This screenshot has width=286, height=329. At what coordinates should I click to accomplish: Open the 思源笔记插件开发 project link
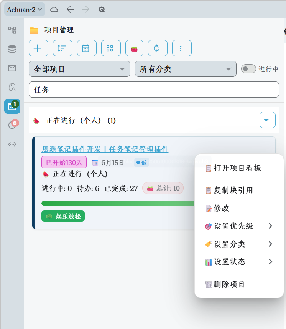tap(105, 149)
